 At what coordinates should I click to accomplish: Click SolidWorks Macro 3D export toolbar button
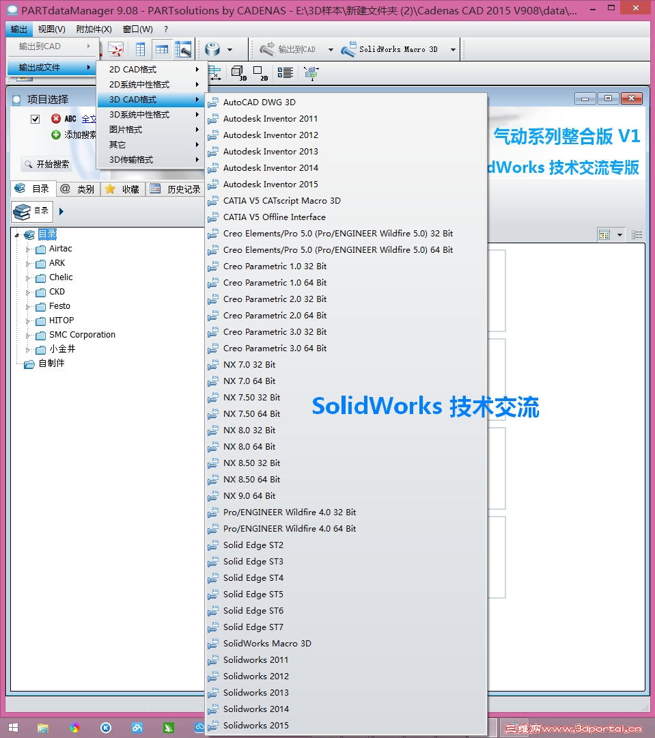390,49
